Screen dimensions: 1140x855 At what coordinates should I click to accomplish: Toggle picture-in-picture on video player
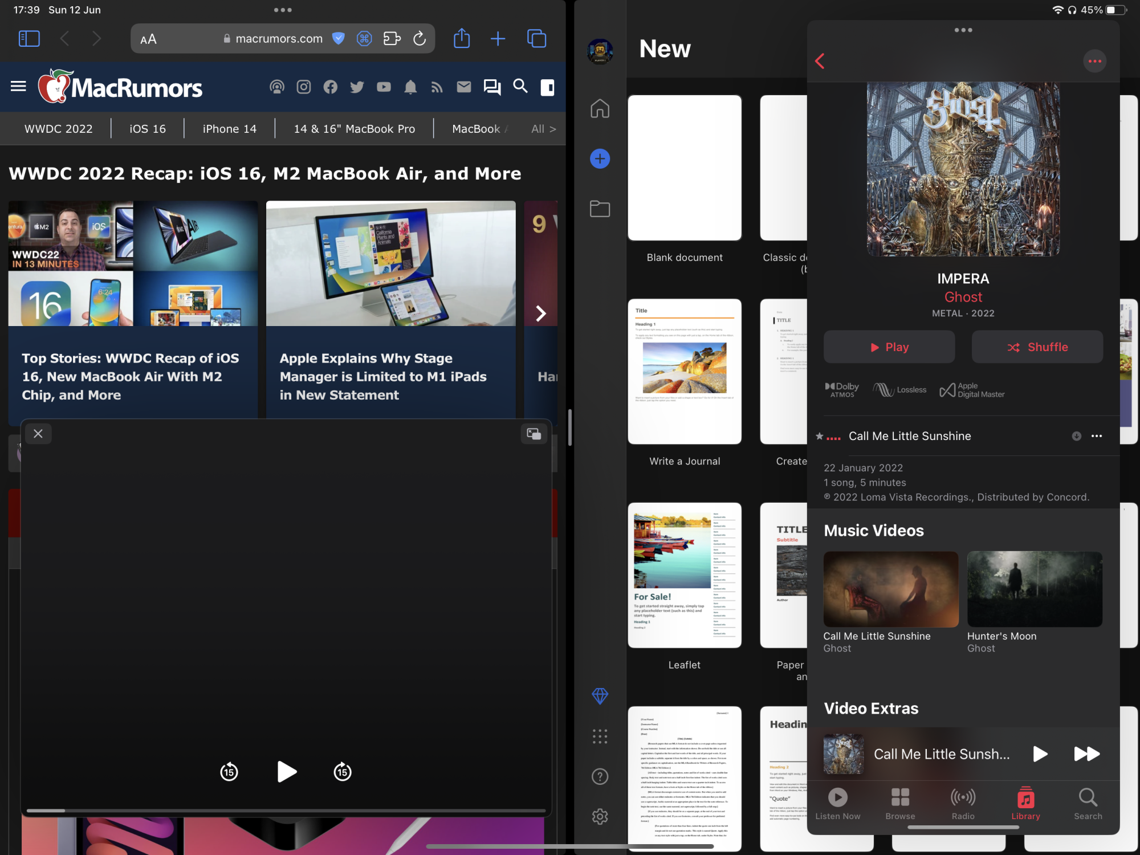tap(534, 434)
